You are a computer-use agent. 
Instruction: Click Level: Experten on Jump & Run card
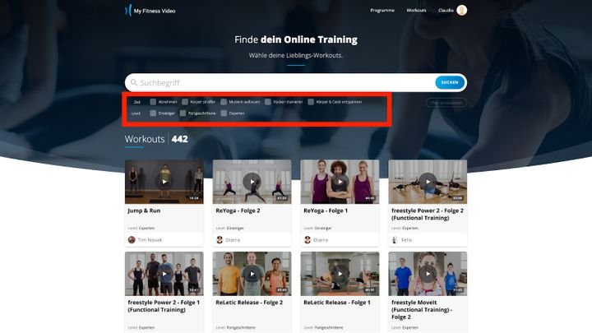click(x=141, y=228)
